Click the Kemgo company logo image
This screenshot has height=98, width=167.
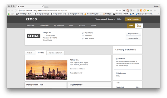pos(34,36)
